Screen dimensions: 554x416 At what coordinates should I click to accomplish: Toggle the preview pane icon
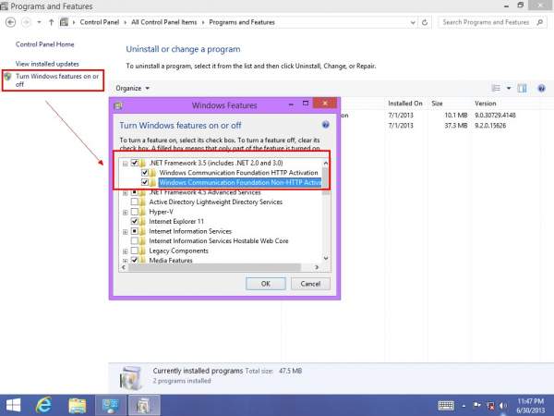(x=522, y=88)
